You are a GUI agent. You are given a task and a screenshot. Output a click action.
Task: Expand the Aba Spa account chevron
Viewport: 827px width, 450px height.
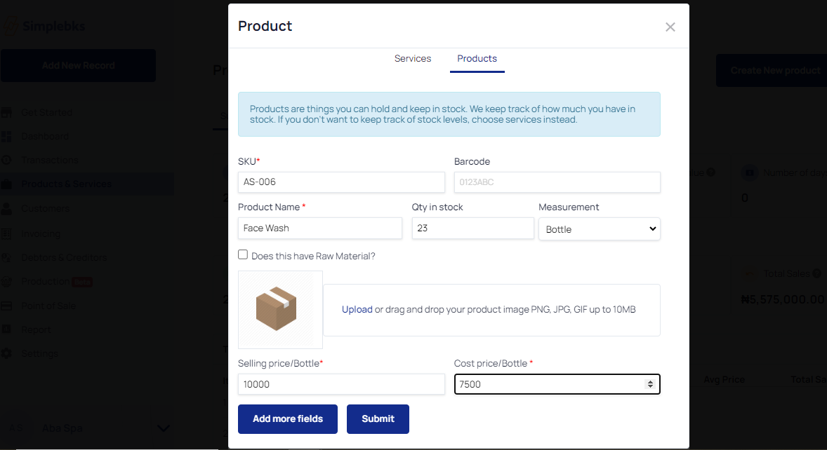point(164,428)
